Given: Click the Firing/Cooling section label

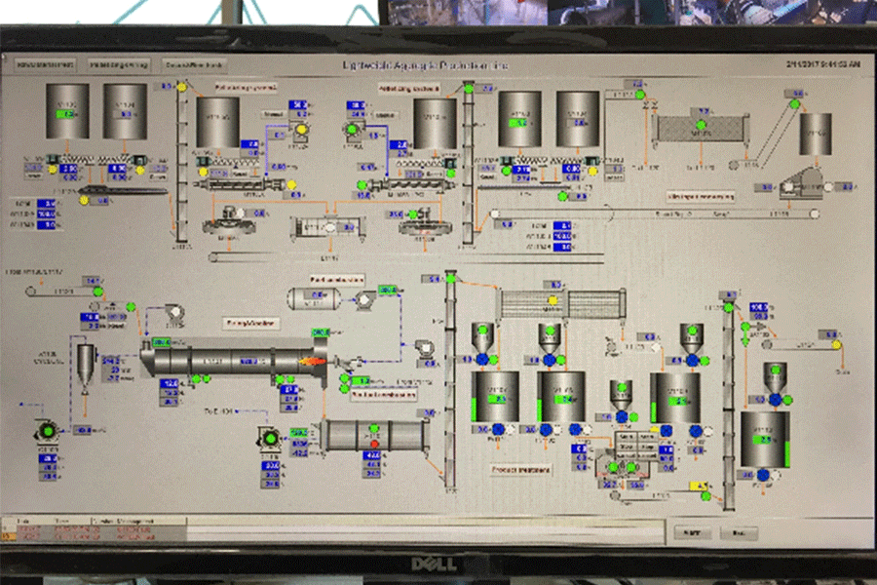Looking at the screenshot, I should 251,324.
